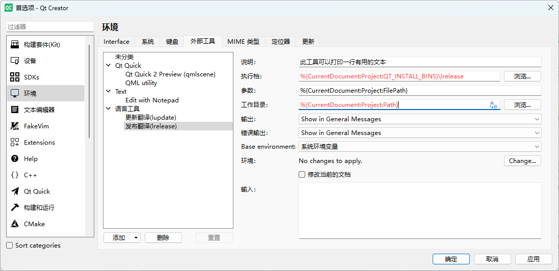Click the 设备 devices icon

(15, 61)
